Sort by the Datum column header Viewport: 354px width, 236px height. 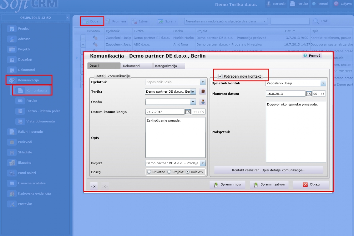click(x=290, y=31)
